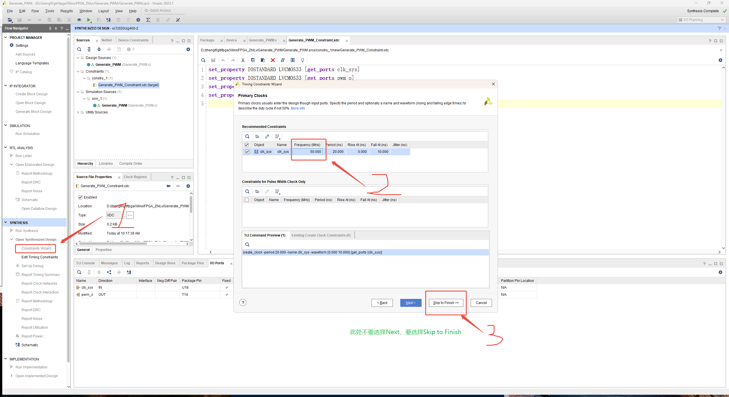Click the cut scissors icon in editor toolbar
The height and width of the screenshot is (397, 729).
click(x=243, y=60)
